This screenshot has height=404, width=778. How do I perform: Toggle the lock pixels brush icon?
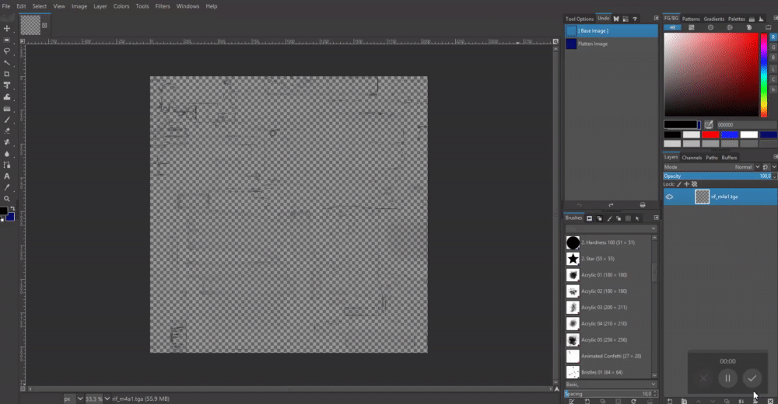pyautogui.click(x=678, y=184)
